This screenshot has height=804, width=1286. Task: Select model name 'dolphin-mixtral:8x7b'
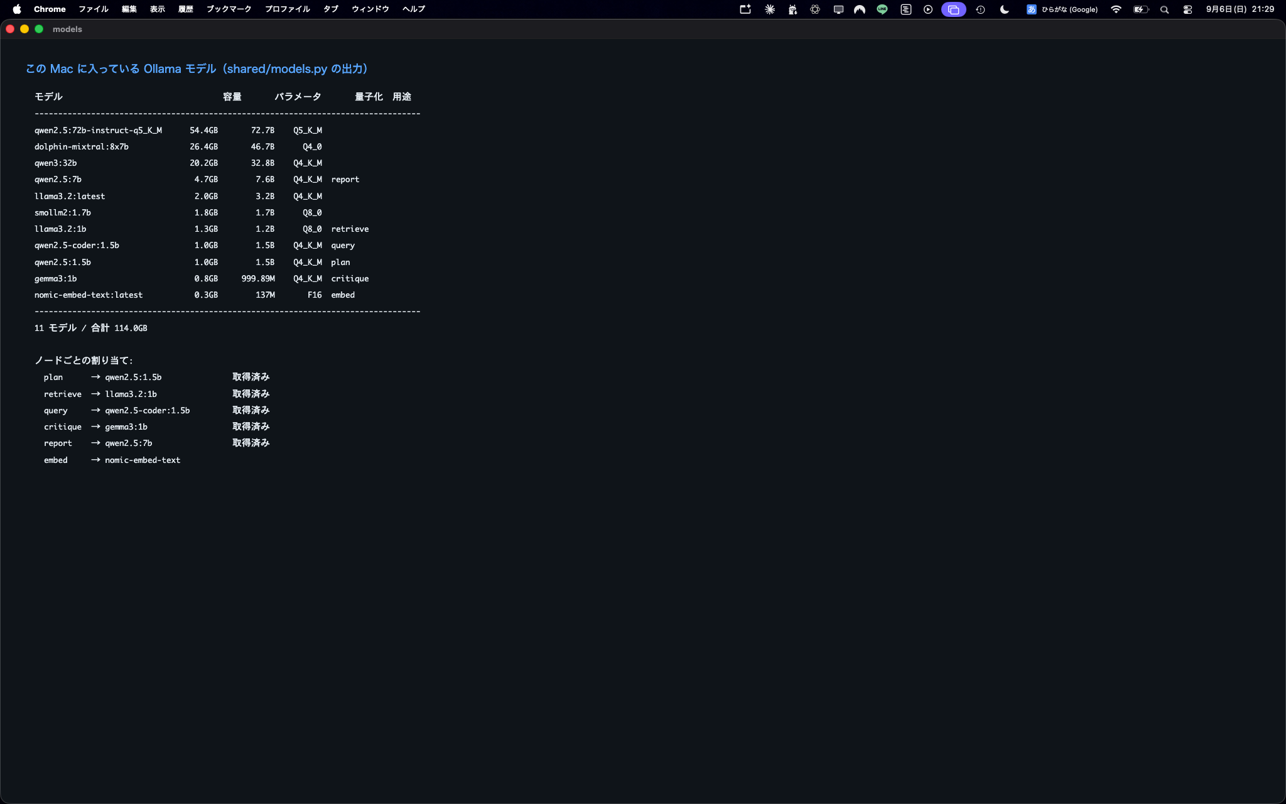point(82,147)
